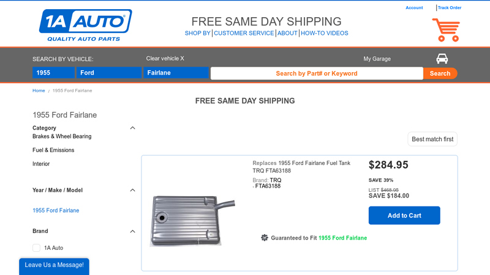Open the Customer Service menu

click(244, 33)
